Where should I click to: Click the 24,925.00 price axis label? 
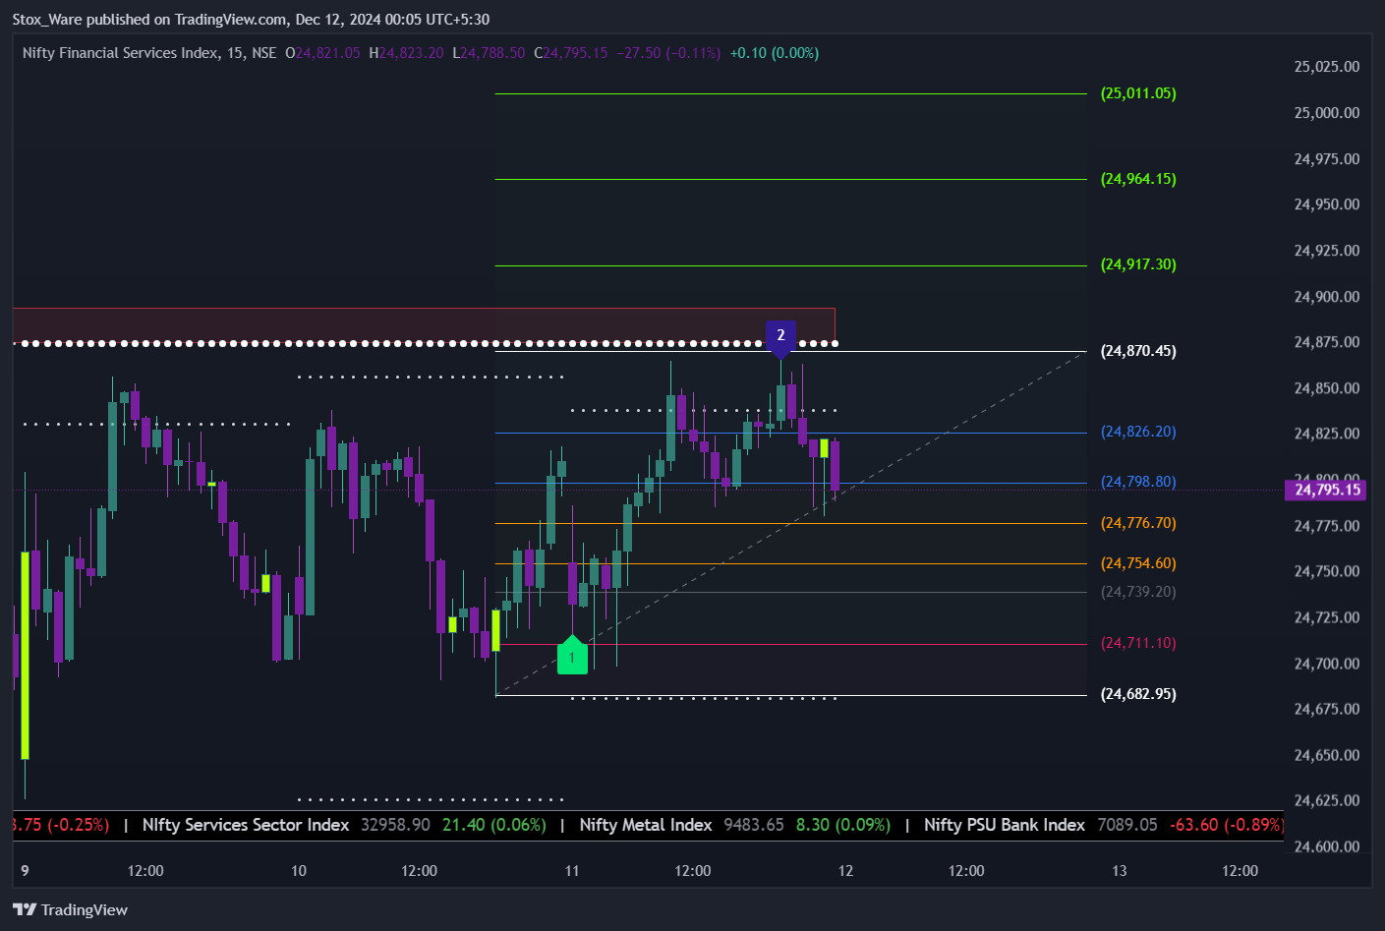point(1327,251)
